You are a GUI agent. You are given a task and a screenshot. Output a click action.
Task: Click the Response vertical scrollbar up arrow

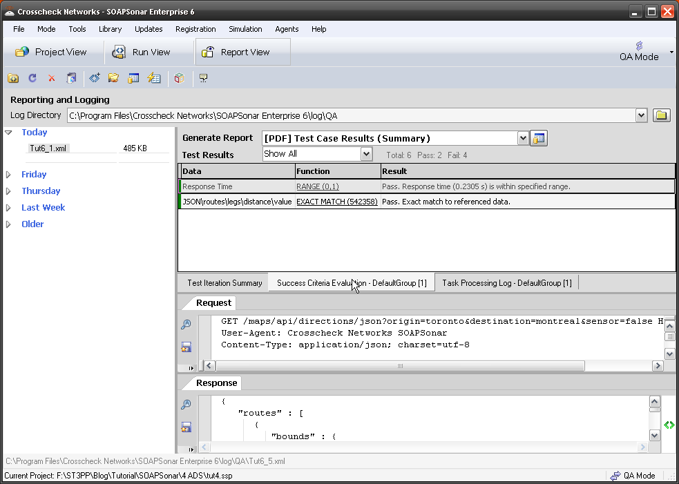pyautogui.click(x=654, y=401)
